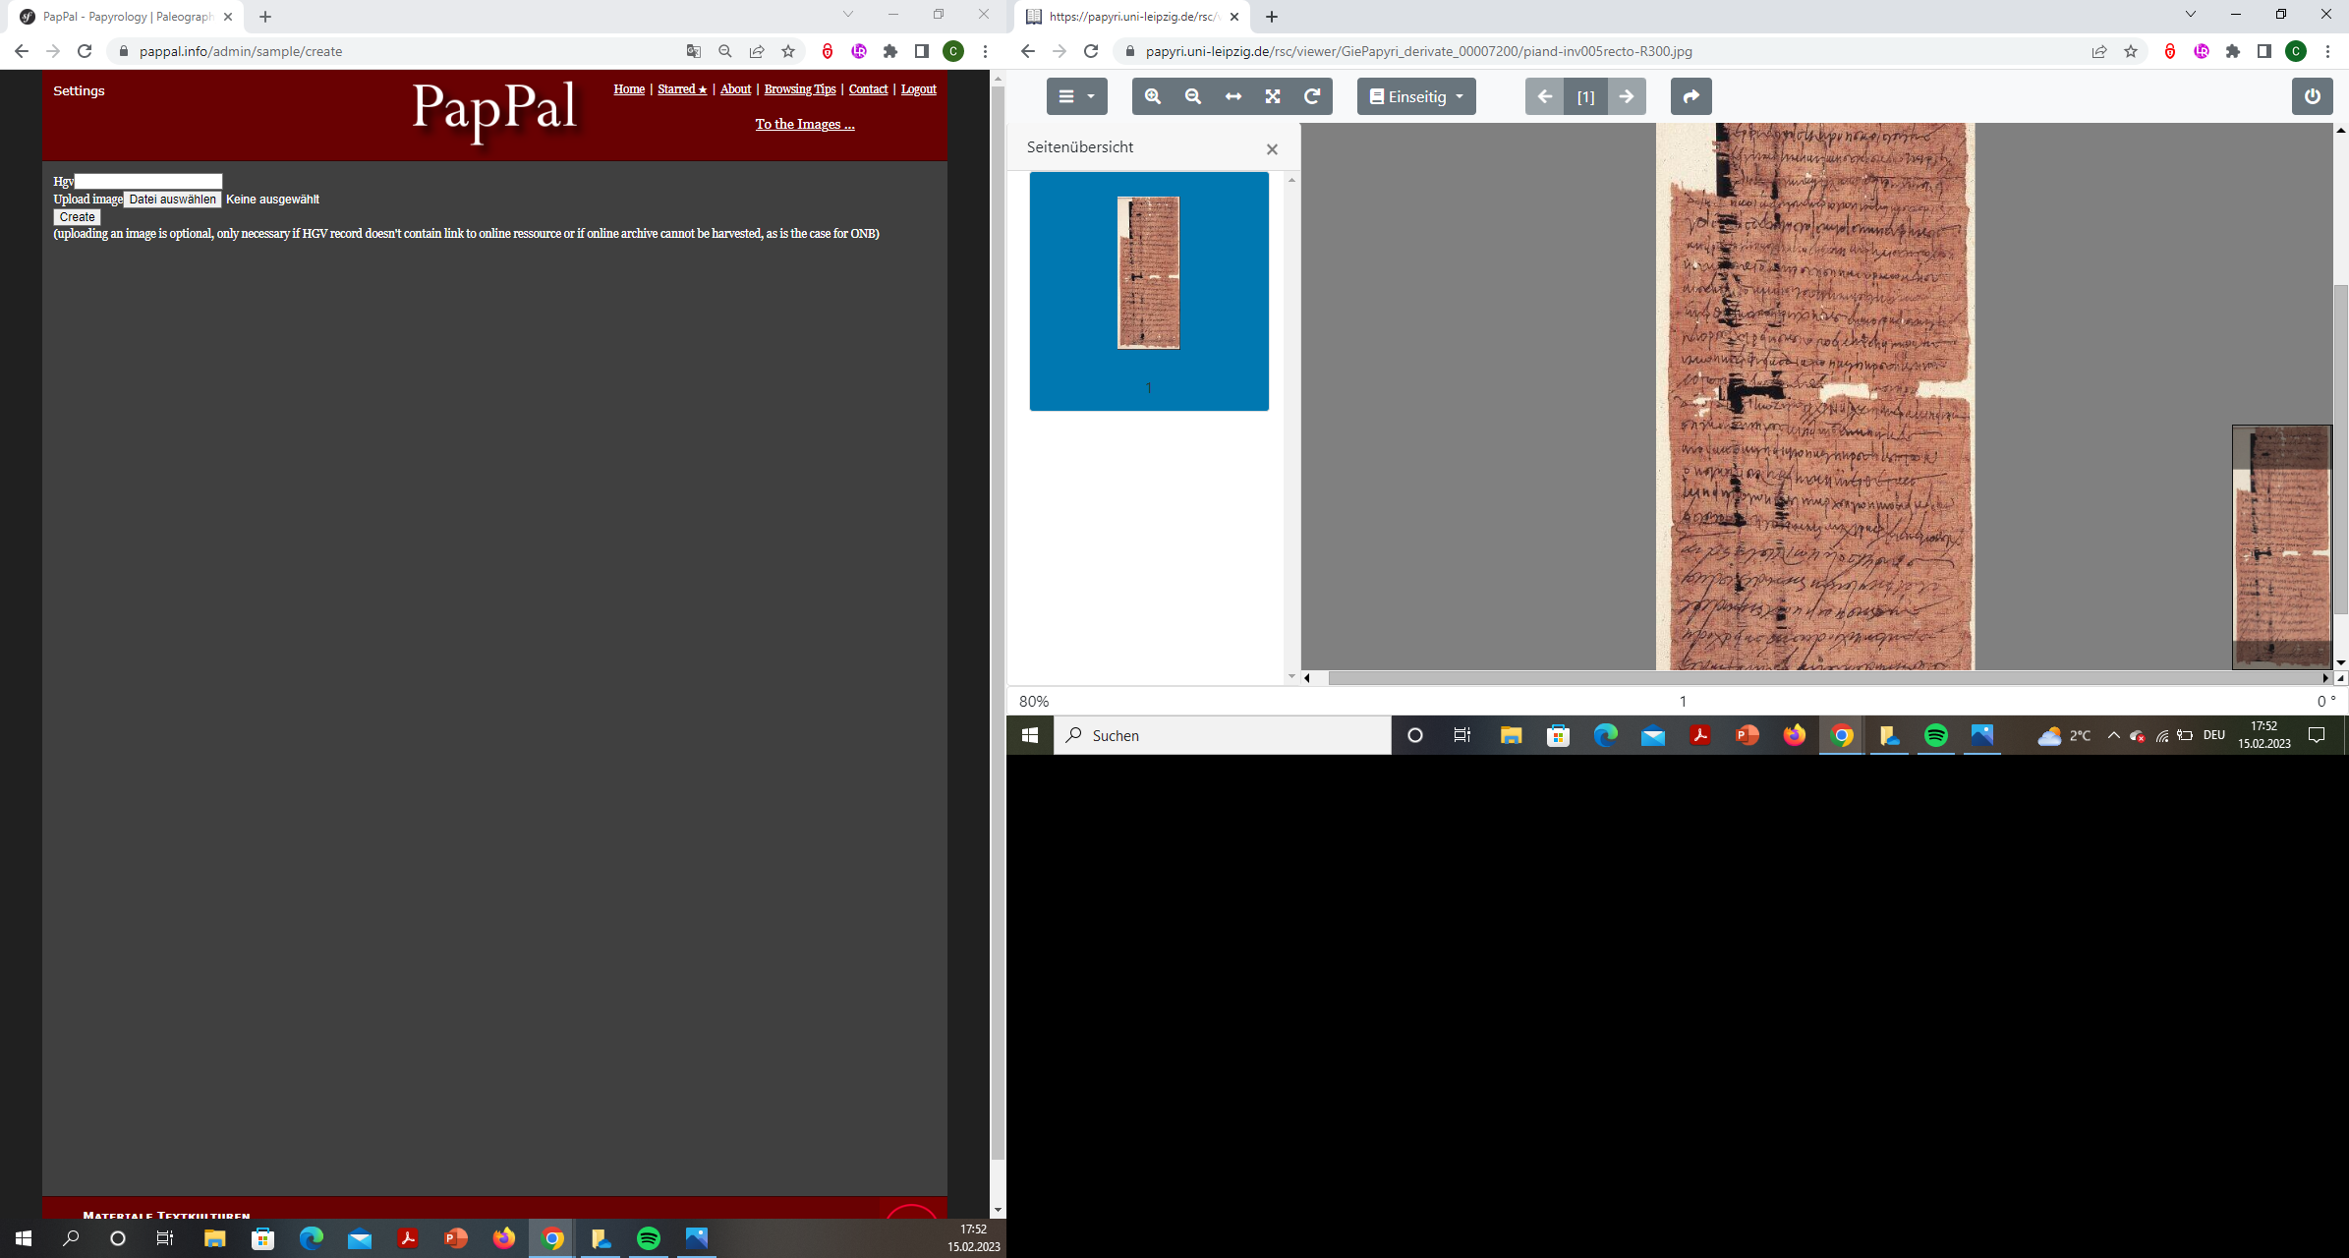2349x1258 pixels.
Task: Bookmark the papyri.uni-leipzig.de page with star
Action: pyautogui.click(x=2131, y=51)
